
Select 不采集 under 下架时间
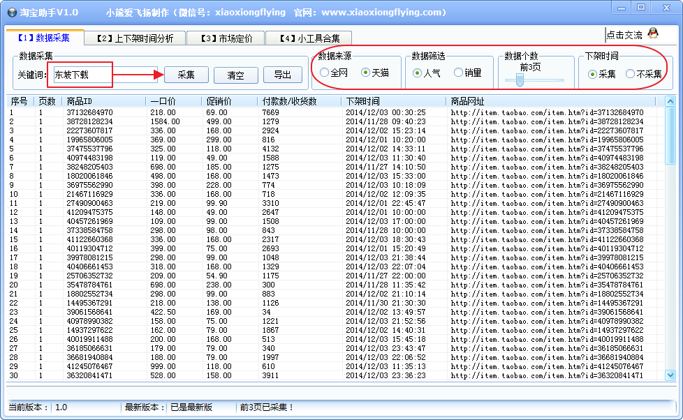(643, 75)
